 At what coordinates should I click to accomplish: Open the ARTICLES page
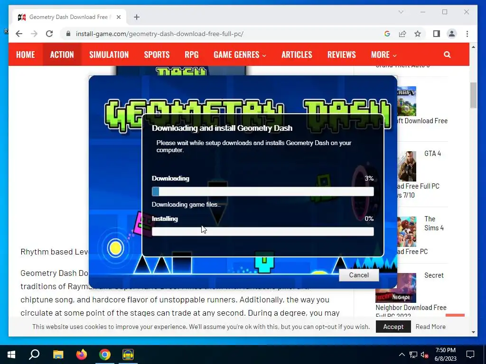(297, 55)
